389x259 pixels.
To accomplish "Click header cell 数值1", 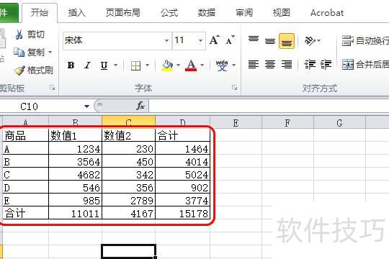I will coord(75,135).
